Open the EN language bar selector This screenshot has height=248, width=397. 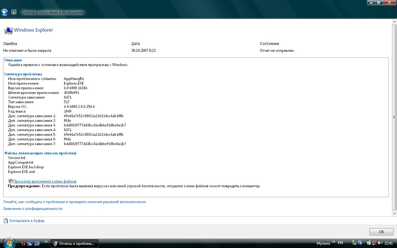[341, 243]
